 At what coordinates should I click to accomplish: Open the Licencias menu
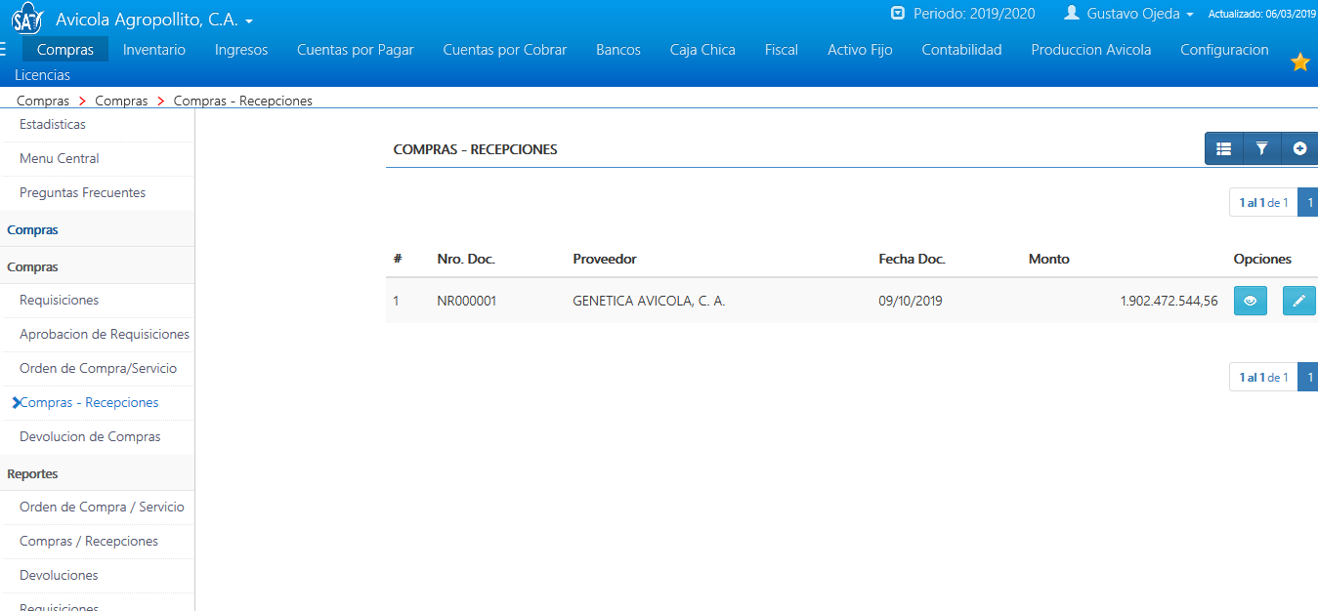[x=42, y=75]
